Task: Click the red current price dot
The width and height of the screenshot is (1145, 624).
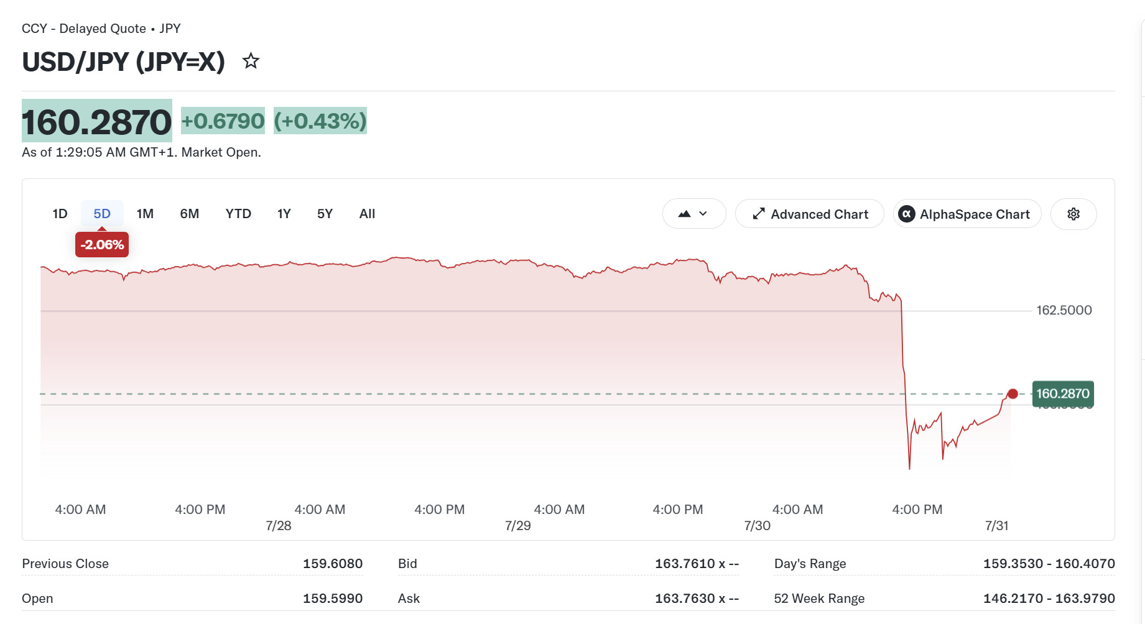Action: click(x=1013, y=393)
